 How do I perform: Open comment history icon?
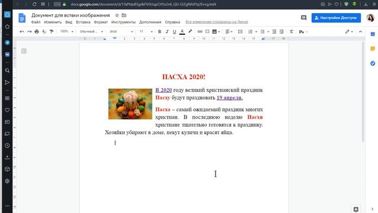(x=304, y=18)
